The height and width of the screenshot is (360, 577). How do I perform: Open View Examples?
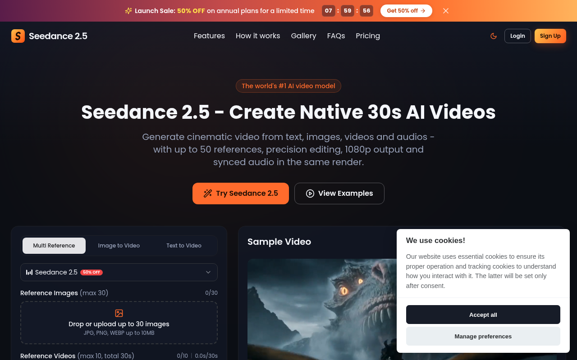339,193
